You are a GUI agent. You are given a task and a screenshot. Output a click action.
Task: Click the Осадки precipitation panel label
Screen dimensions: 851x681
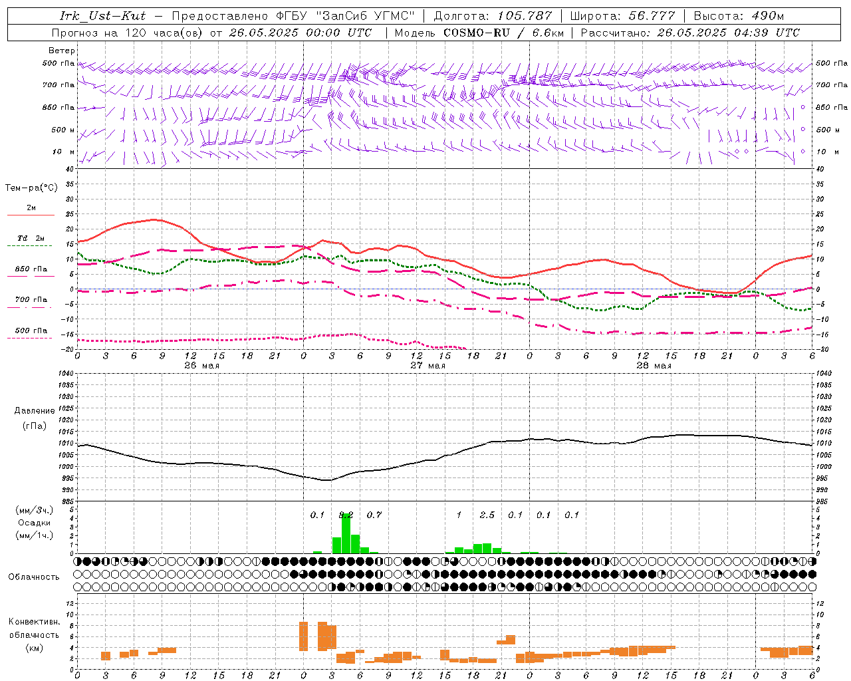pos(34,523)
